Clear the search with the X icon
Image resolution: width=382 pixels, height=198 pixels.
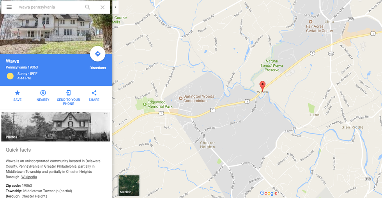point(103,7)
